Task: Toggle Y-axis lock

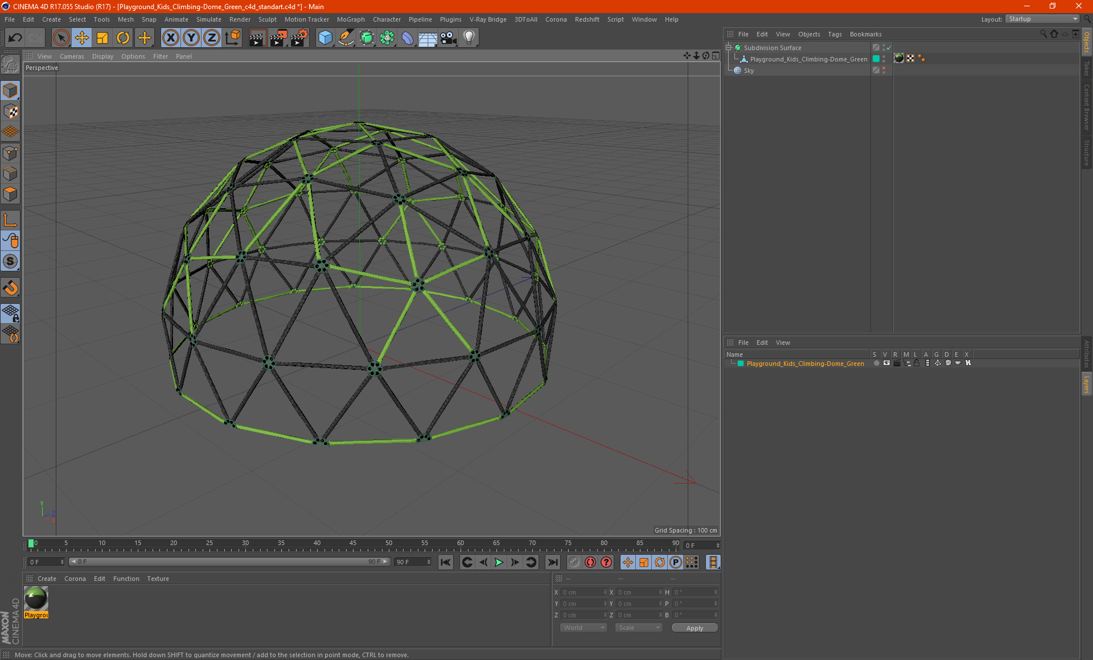Action: [191, 38]
